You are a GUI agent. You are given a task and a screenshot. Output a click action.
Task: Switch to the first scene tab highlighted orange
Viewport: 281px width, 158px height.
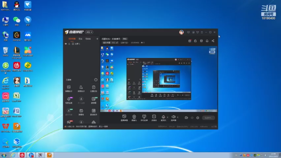72,39
